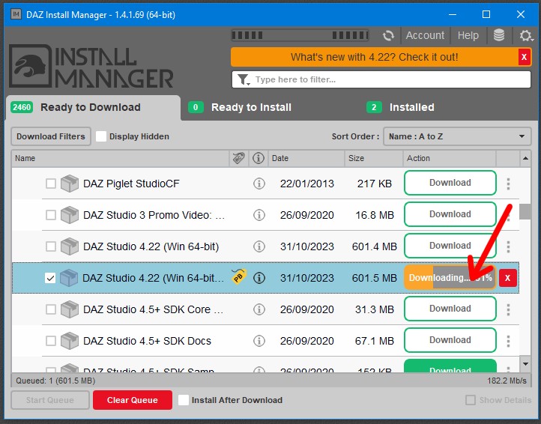Click the Start Queue button
The height and width of the screenshot is (424, 541).
50,400
